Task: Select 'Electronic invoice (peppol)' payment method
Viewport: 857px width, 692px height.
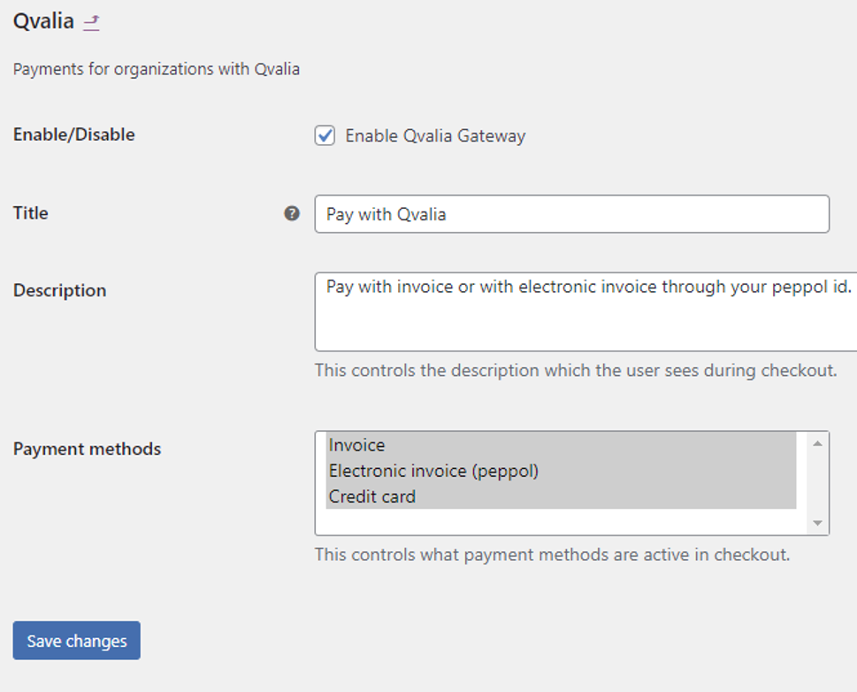Action: tap(561, 471)
